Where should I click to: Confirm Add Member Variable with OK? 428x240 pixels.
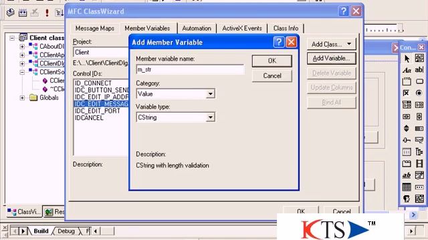pos(272,61)
